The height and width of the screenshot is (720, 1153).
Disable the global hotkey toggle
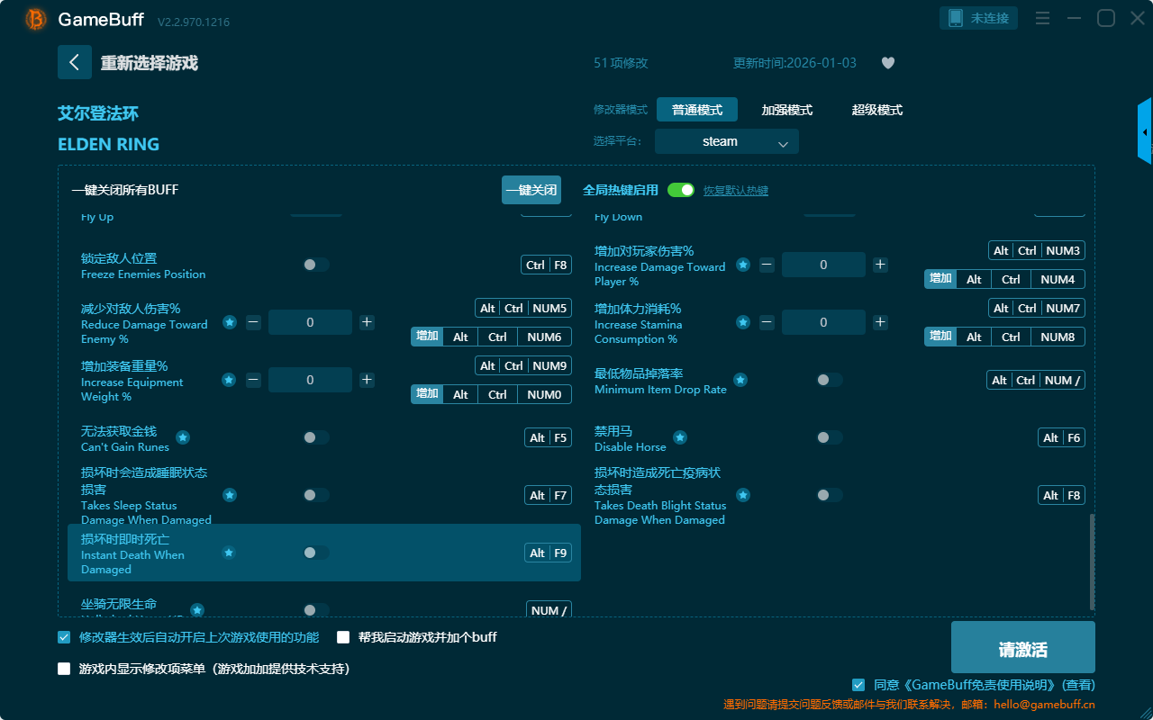pos(681,190)
